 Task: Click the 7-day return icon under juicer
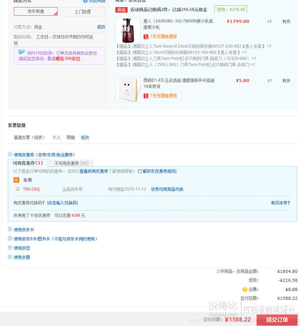146,37
